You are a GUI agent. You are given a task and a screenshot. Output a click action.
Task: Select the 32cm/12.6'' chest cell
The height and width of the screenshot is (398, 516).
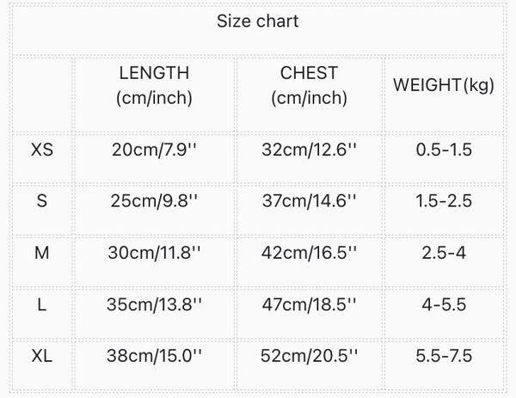(x=309, y=150)
